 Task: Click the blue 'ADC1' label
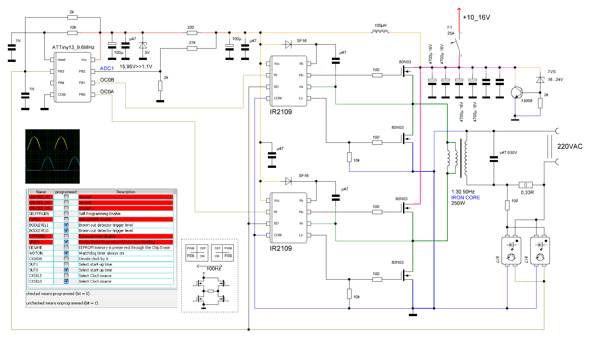tap(107, 68)
